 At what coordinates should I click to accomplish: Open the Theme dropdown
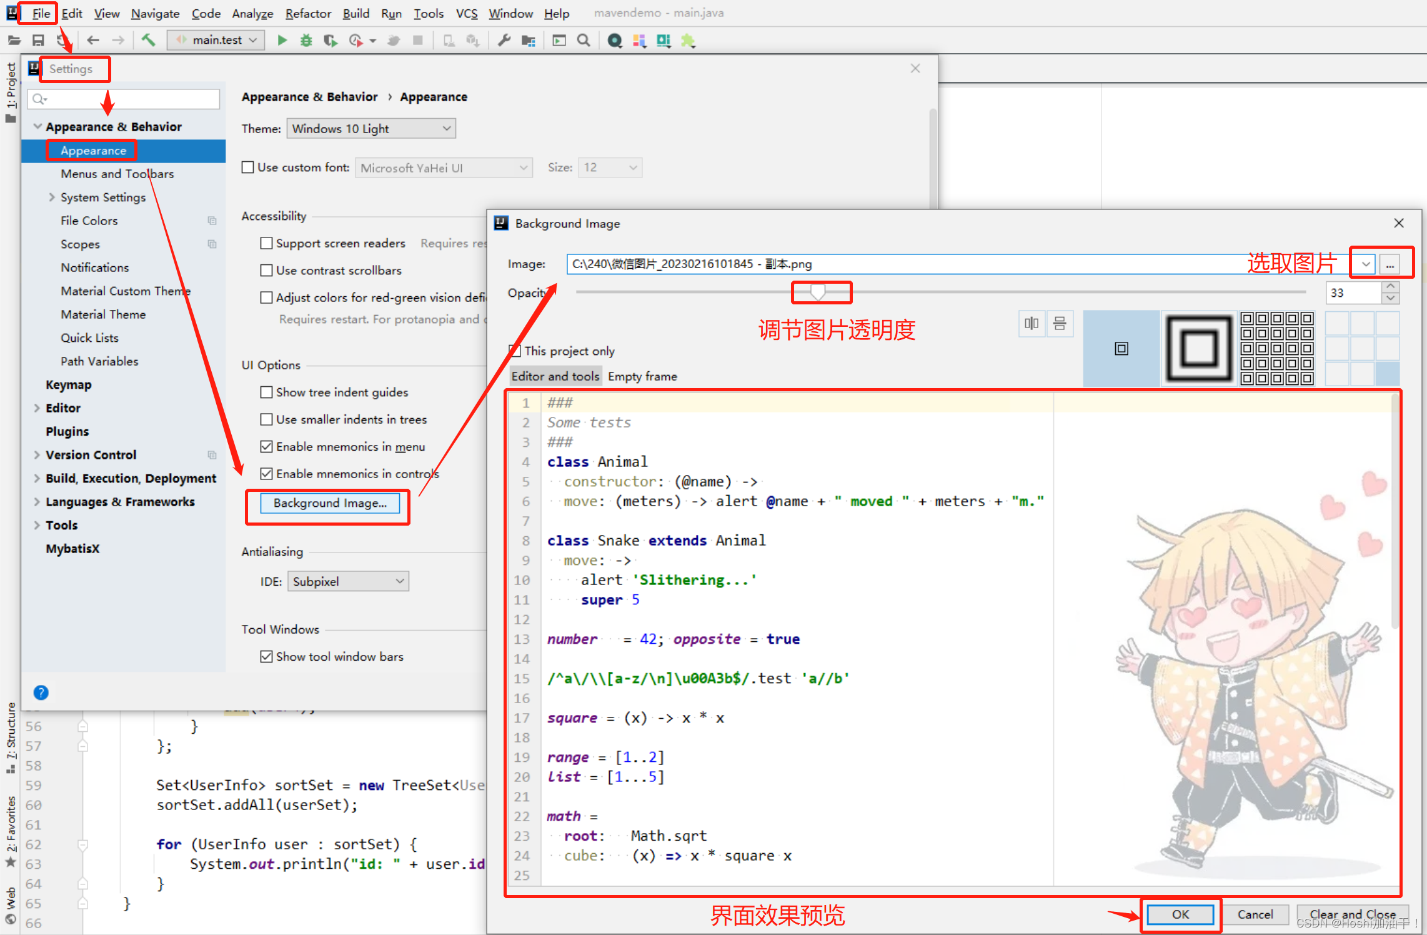pos(371,129)
